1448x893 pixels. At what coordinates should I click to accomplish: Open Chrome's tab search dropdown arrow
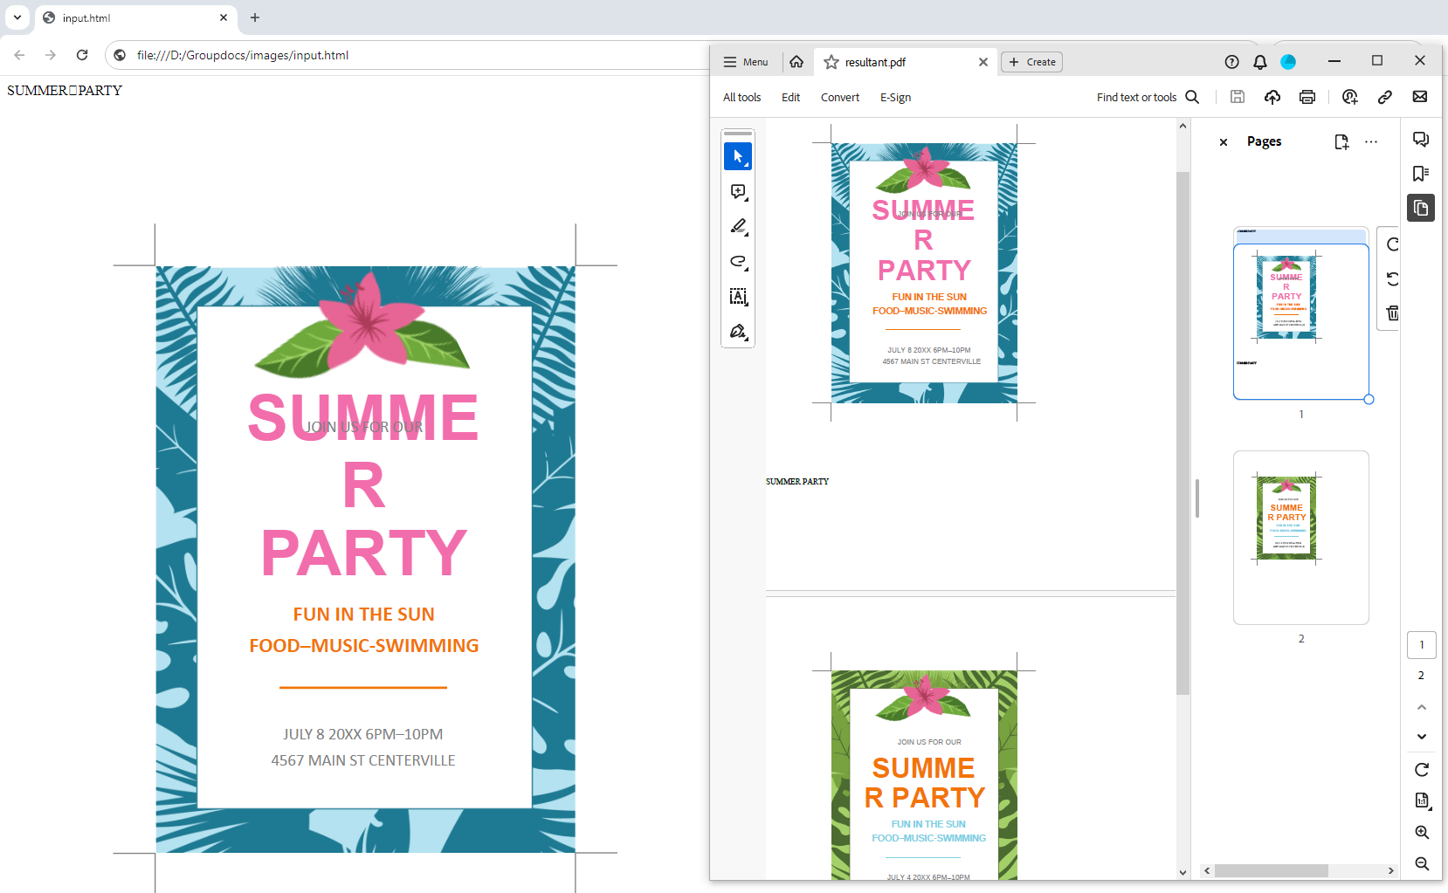click(17, 17)
